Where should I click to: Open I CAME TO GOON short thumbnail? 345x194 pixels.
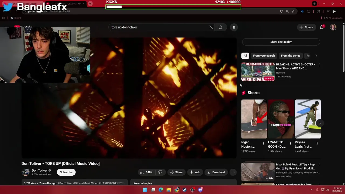281,119
